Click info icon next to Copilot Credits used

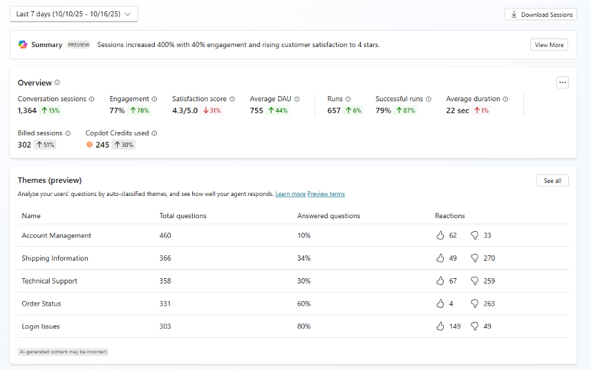click(x=154, y=133)
